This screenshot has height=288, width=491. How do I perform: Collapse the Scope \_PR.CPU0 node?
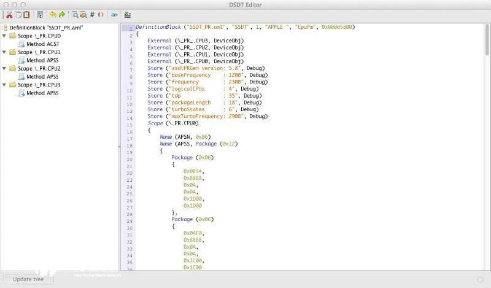coord(5,36)
